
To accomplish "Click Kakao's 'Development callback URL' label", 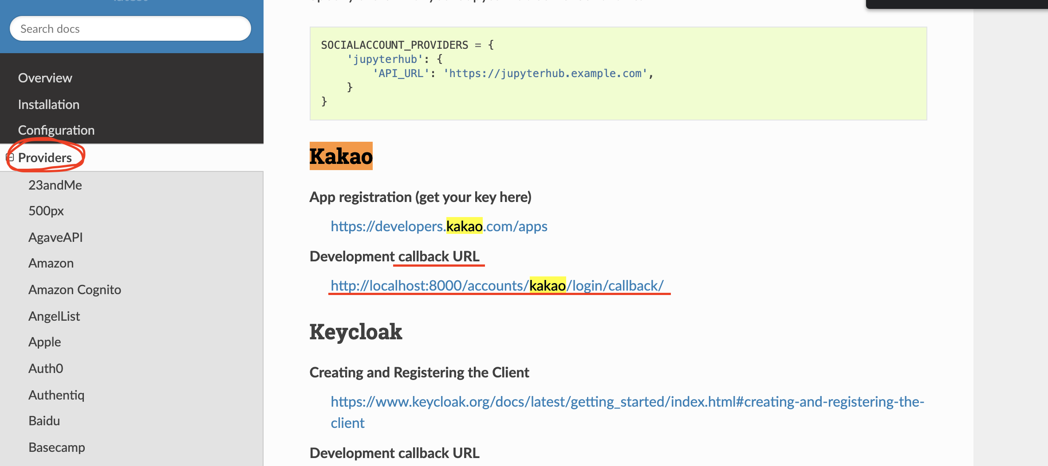I will [394, 256].
